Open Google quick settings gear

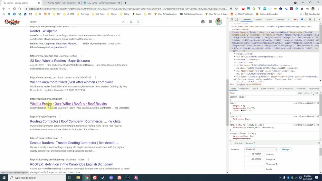tap(203, 22)
